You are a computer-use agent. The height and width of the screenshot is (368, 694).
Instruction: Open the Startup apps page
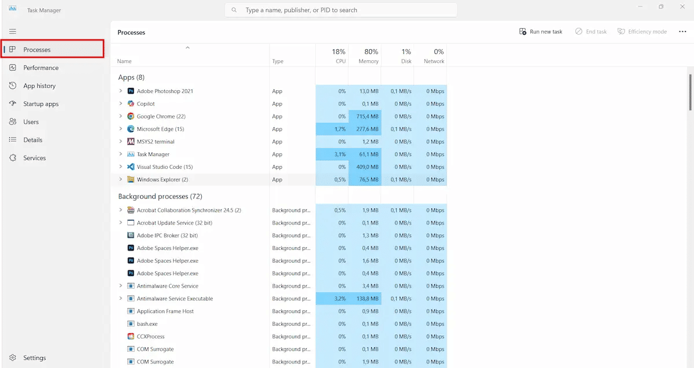click(x=53, y=104)
